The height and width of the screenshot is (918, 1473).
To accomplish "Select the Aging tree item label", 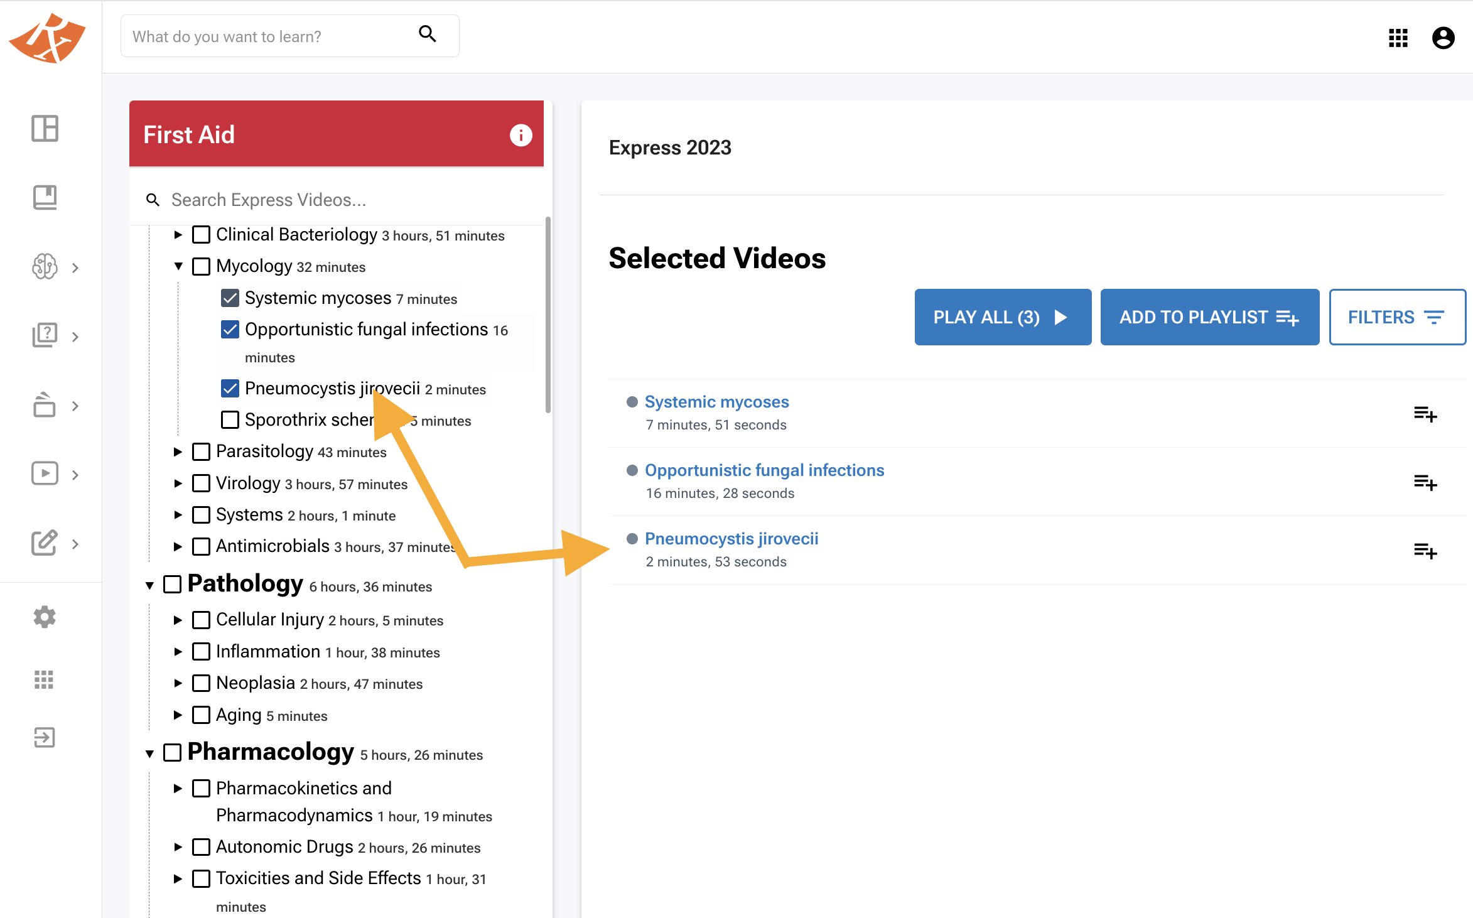I will (x=239, y=715).
